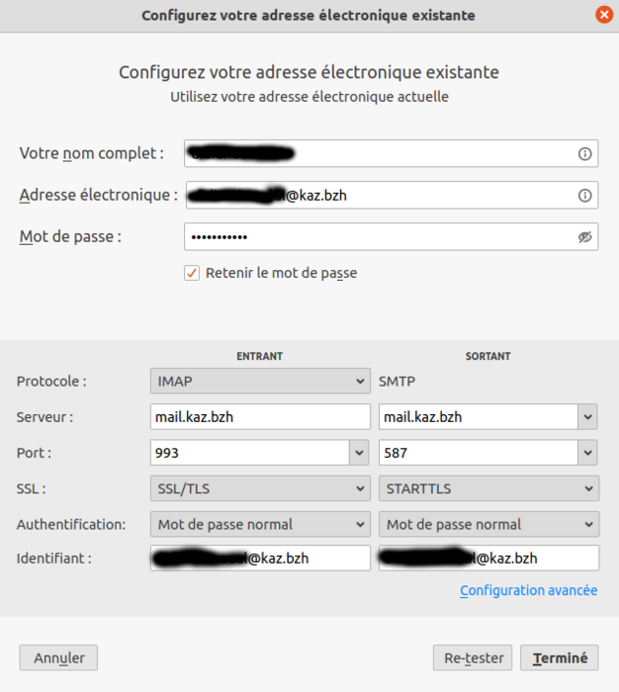Open the incoming Protocole IMAP dropdown
The height and width of the screenshot is (692, 619).
[259, 382]
